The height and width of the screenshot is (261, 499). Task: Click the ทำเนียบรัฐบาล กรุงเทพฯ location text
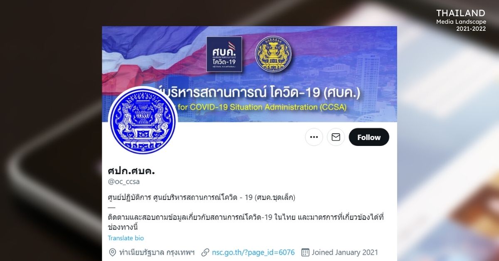click(x=157, y=252)
